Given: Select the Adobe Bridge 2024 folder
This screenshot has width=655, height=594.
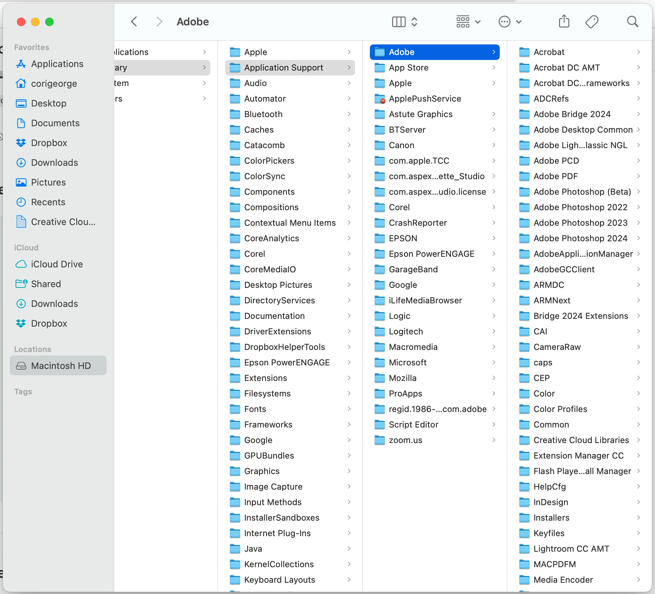Looking at the screenshot, I should click(579, 114).
